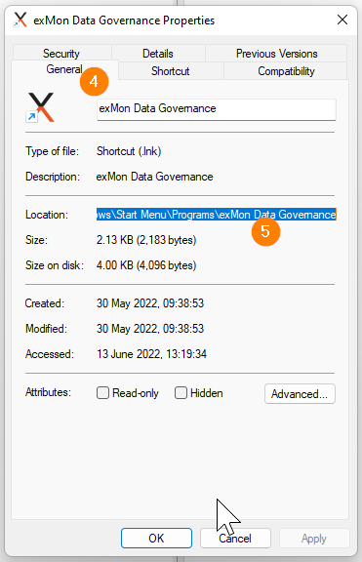Toggle the Hidden attribute checkbox

181,393
